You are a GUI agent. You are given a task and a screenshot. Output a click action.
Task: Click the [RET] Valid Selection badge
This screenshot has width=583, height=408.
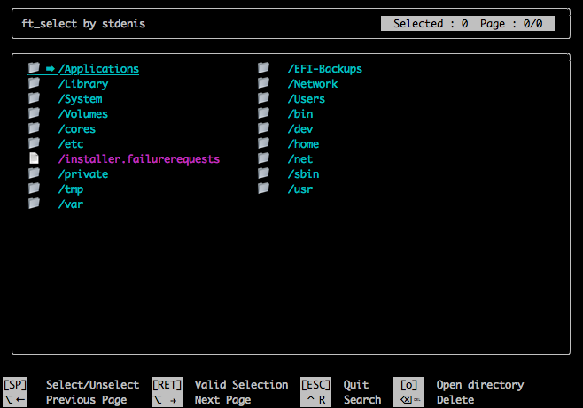point(167,385)
